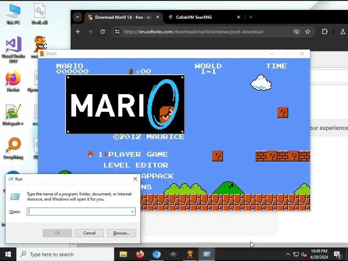
Task: Expand the Run dialog Open dropdown
Action: pos(132,211)
